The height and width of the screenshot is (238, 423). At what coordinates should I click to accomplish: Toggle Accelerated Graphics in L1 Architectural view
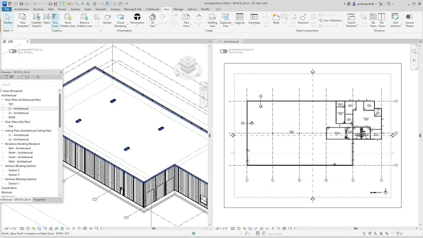coord(223,51)
